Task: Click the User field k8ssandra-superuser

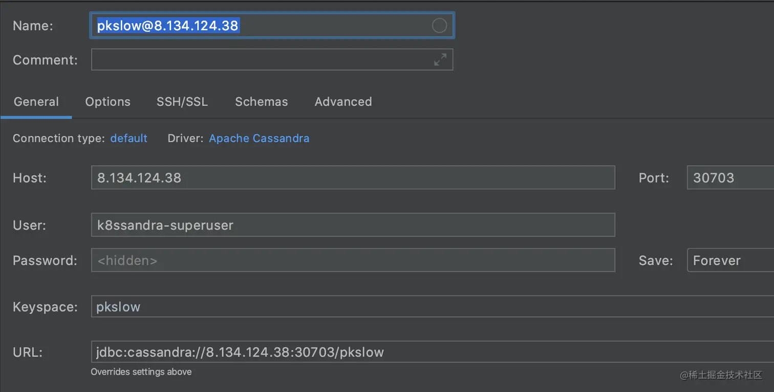Action: click(x=353, y=225)
